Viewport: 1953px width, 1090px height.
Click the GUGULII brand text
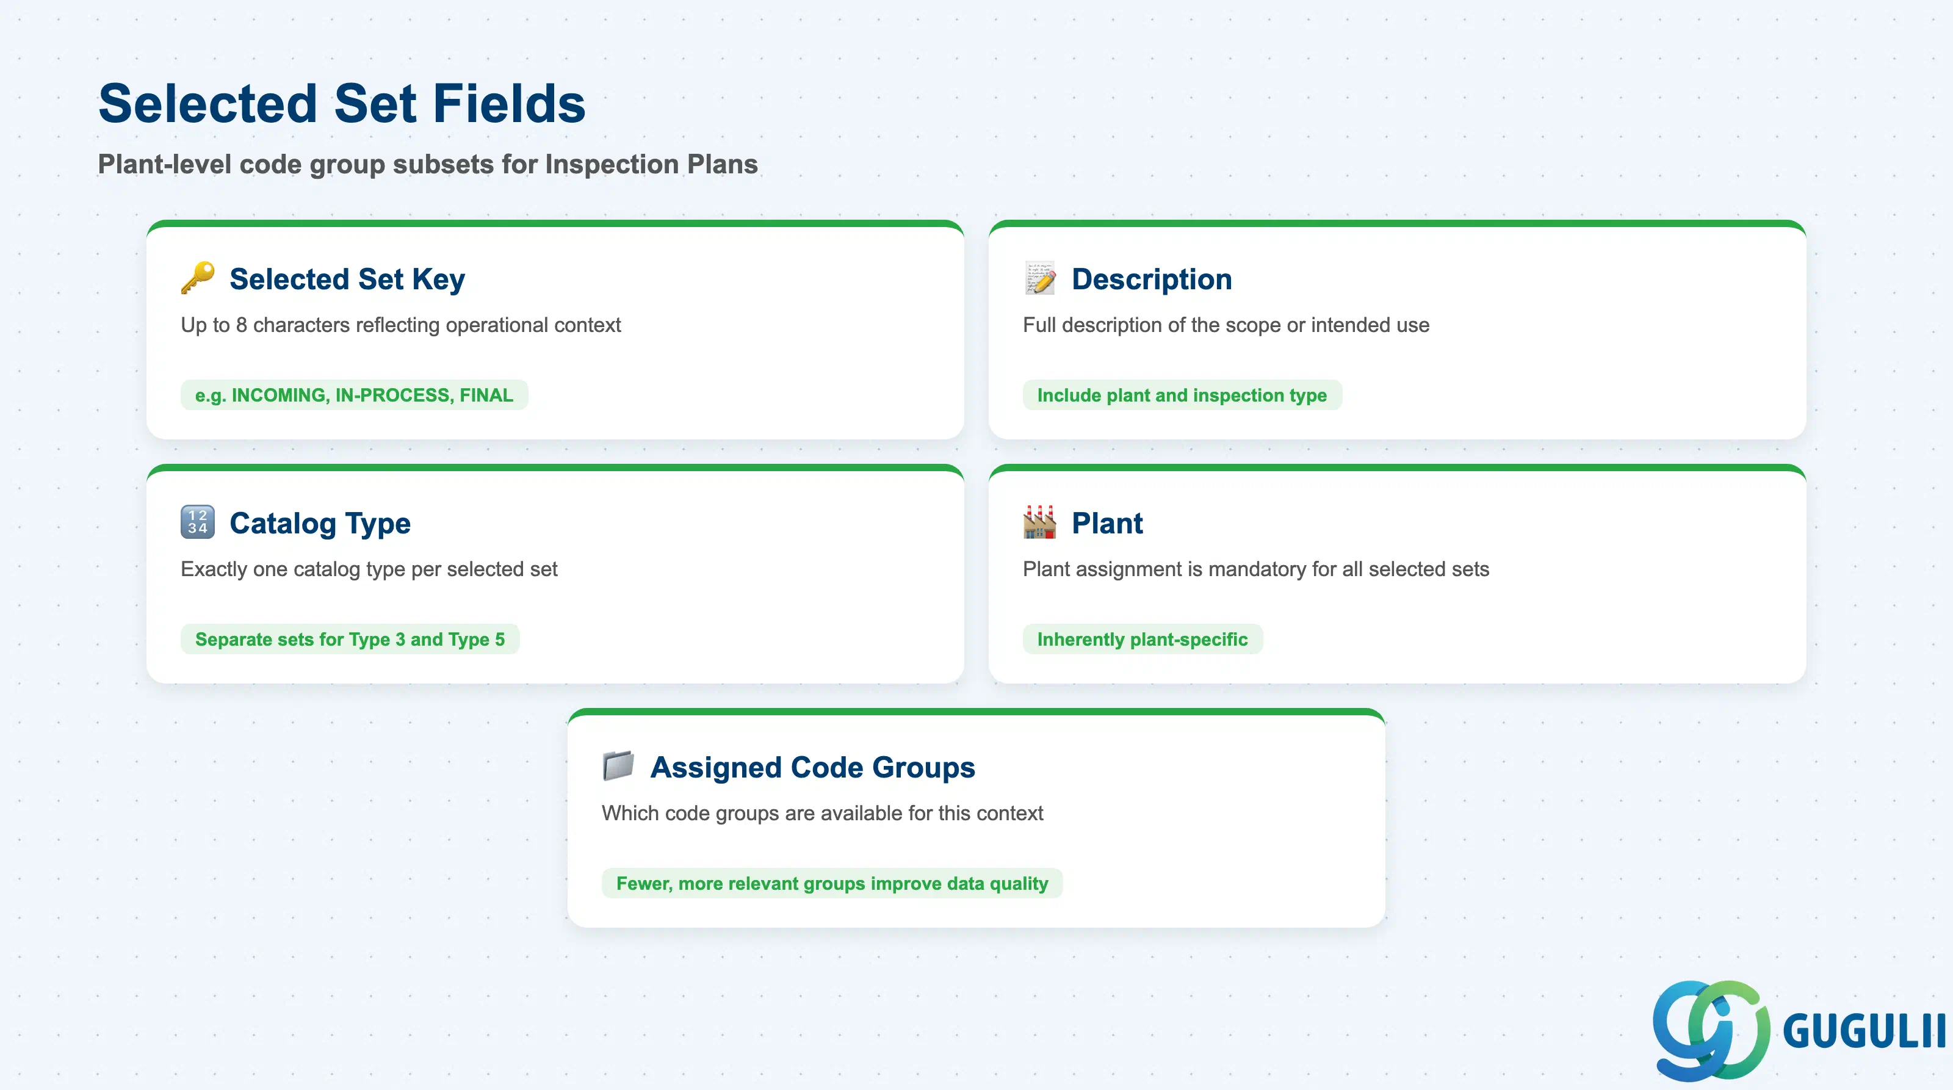point(1865,1031)
